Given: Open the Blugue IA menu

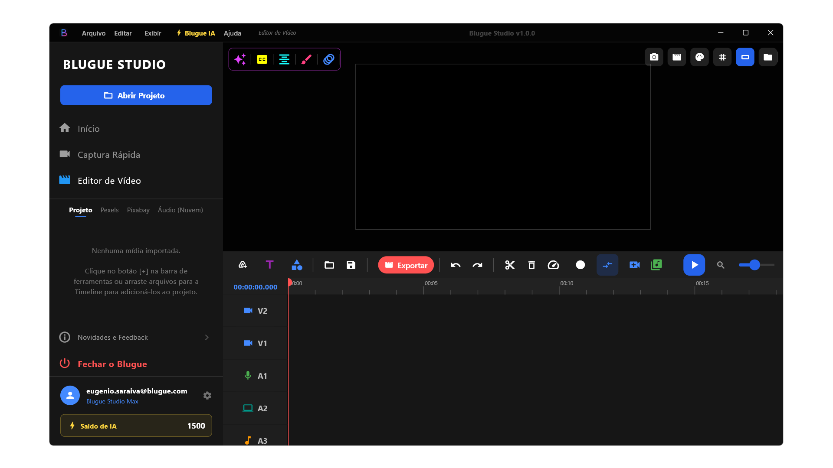Looking at the screenshot, I should click(x=196, y=33).
